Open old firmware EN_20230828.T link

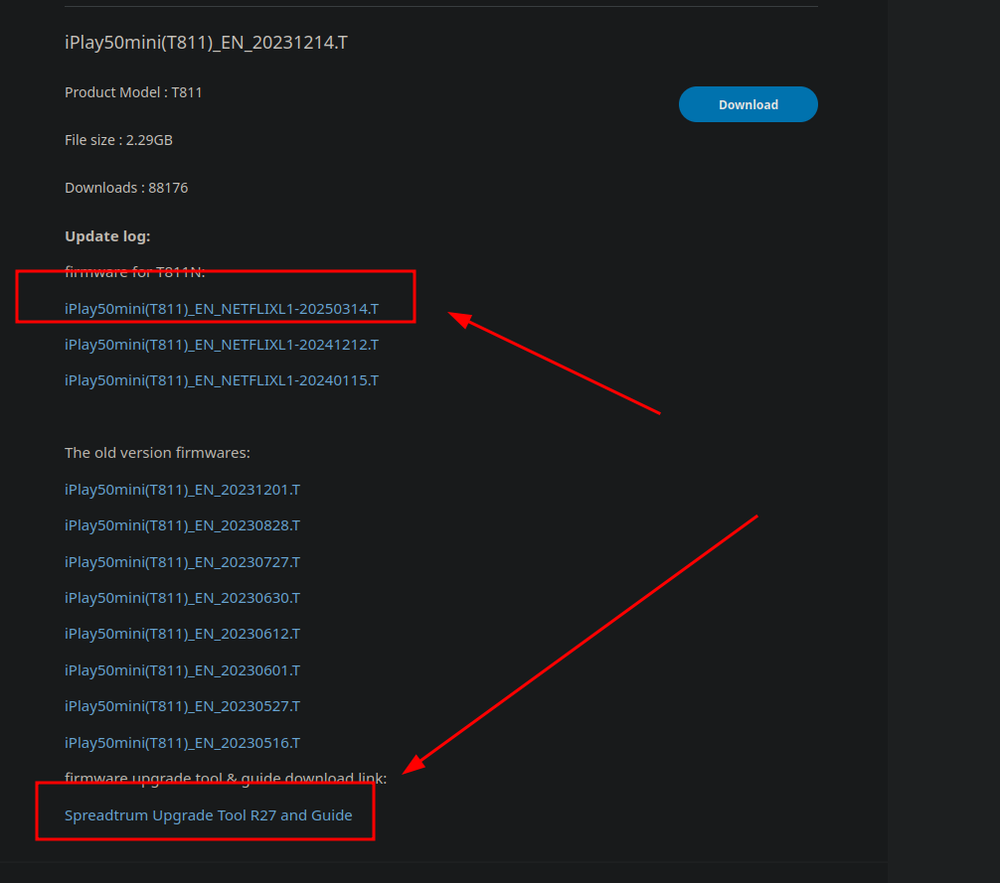pos(182,525)
